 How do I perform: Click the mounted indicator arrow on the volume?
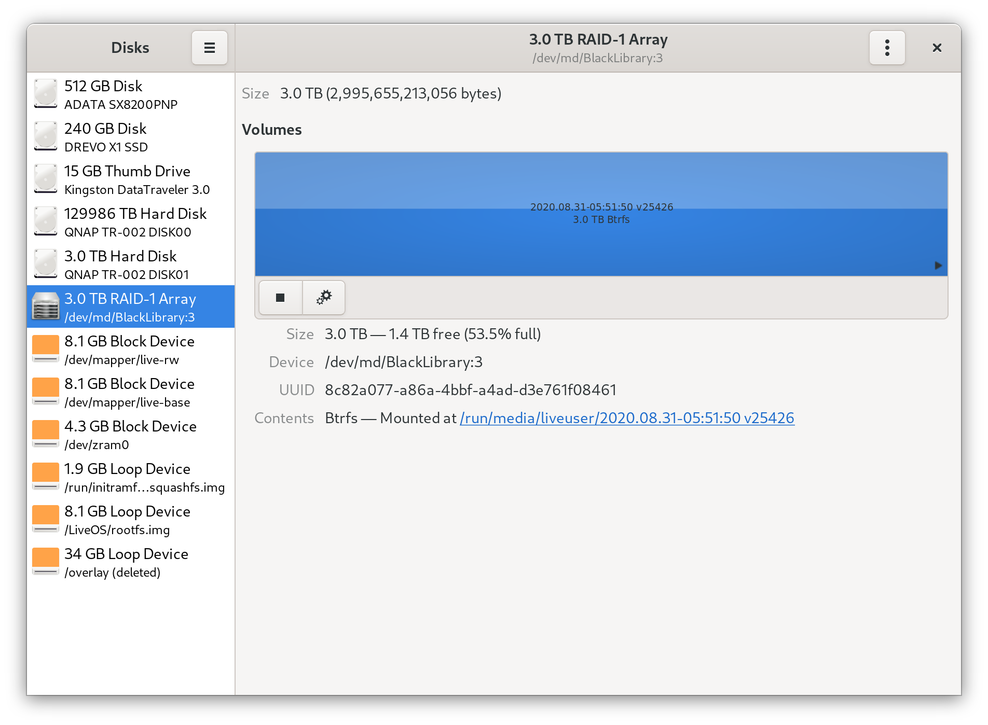click(x=938, y=266)
